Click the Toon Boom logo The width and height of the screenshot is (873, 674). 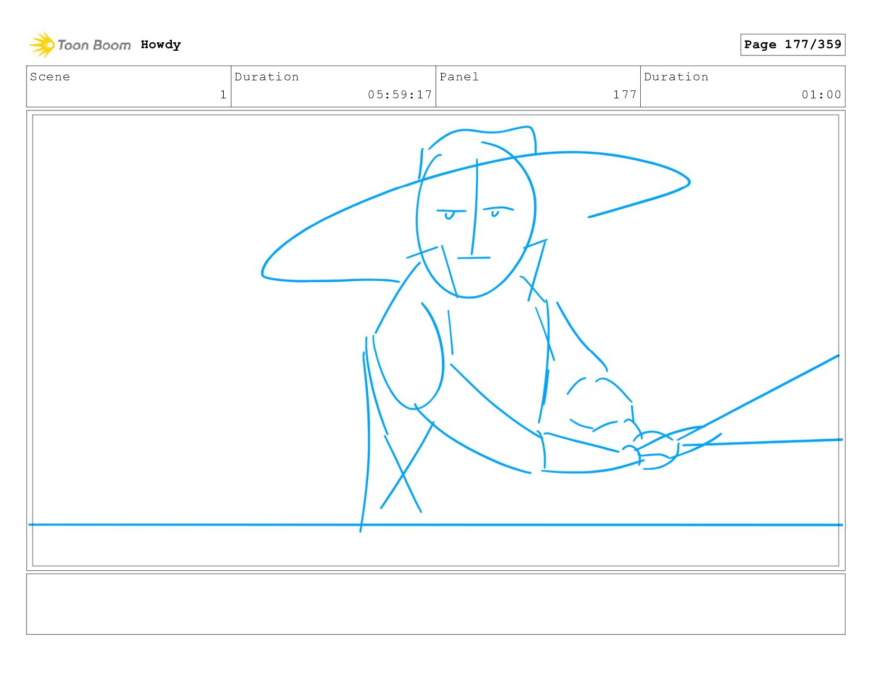(79, 45)
